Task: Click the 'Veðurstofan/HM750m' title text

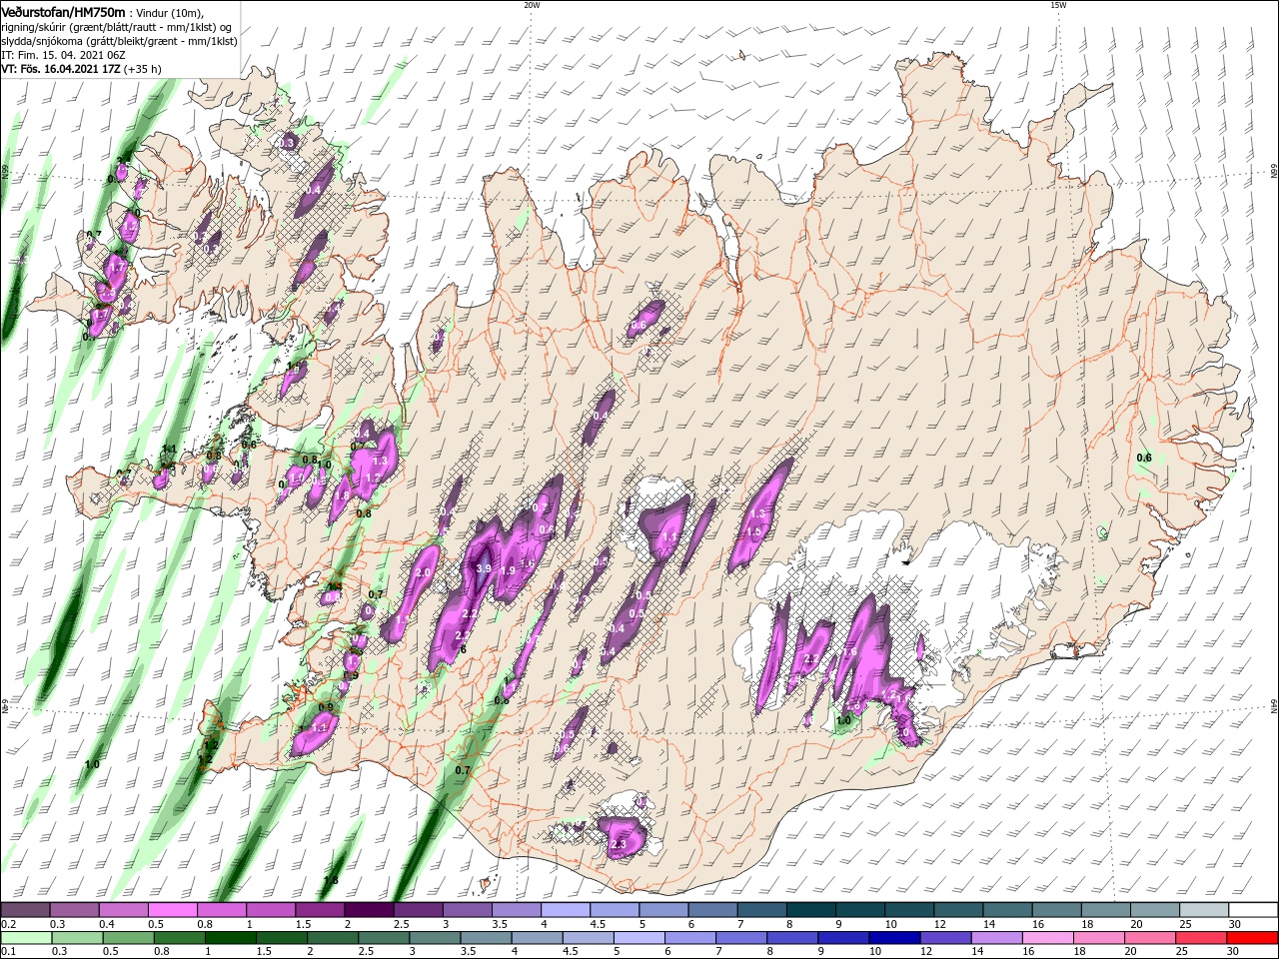Action: pos(64,11)
